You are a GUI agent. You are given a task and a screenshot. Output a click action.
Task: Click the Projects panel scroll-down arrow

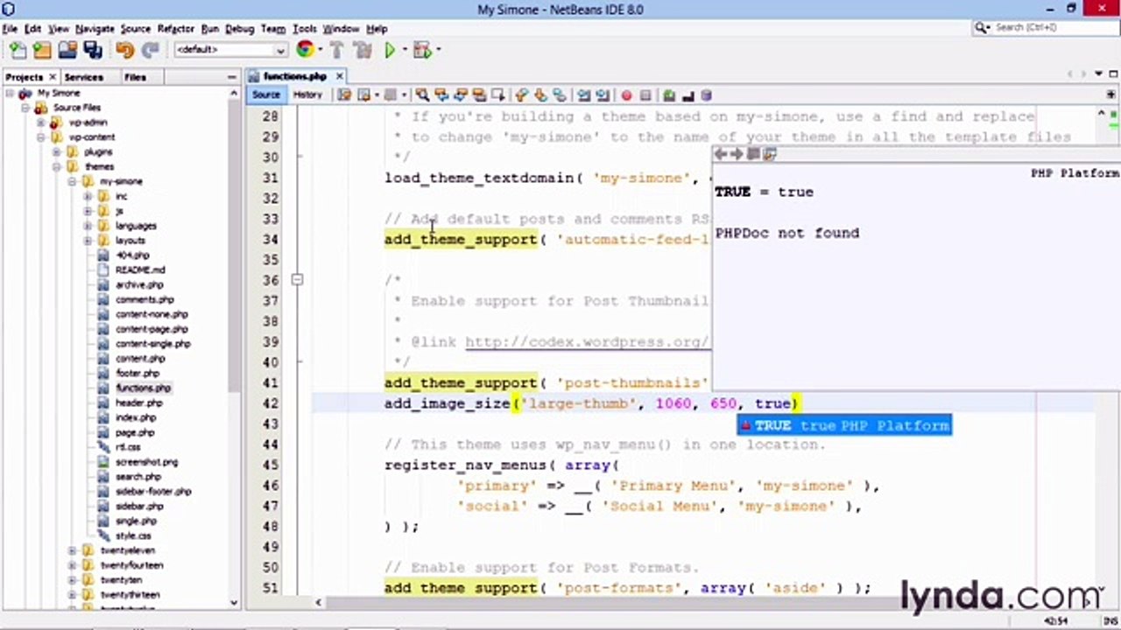234,602
